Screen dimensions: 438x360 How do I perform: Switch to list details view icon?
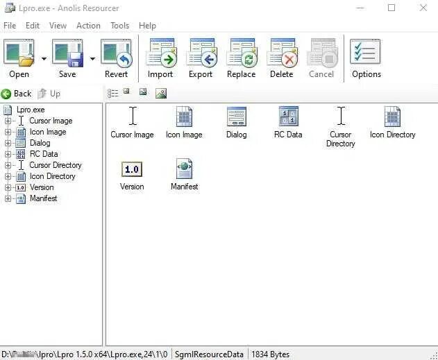click(113, 93)
